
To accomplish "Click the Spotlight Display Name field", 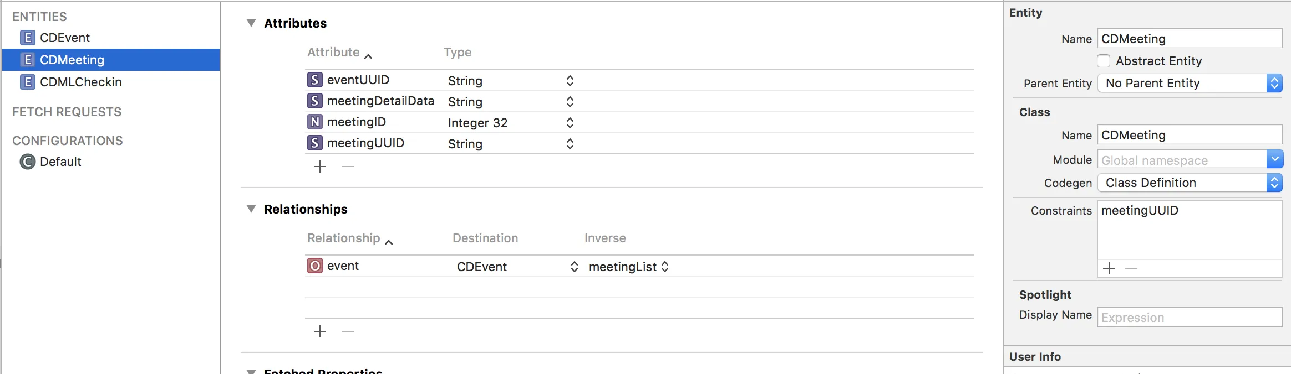I will [x=1190, y=318].
